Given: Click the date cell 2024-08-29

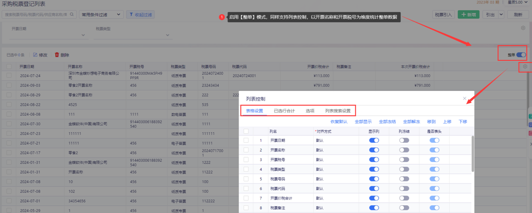Looking at the screenshot, I should pos(30,95).
